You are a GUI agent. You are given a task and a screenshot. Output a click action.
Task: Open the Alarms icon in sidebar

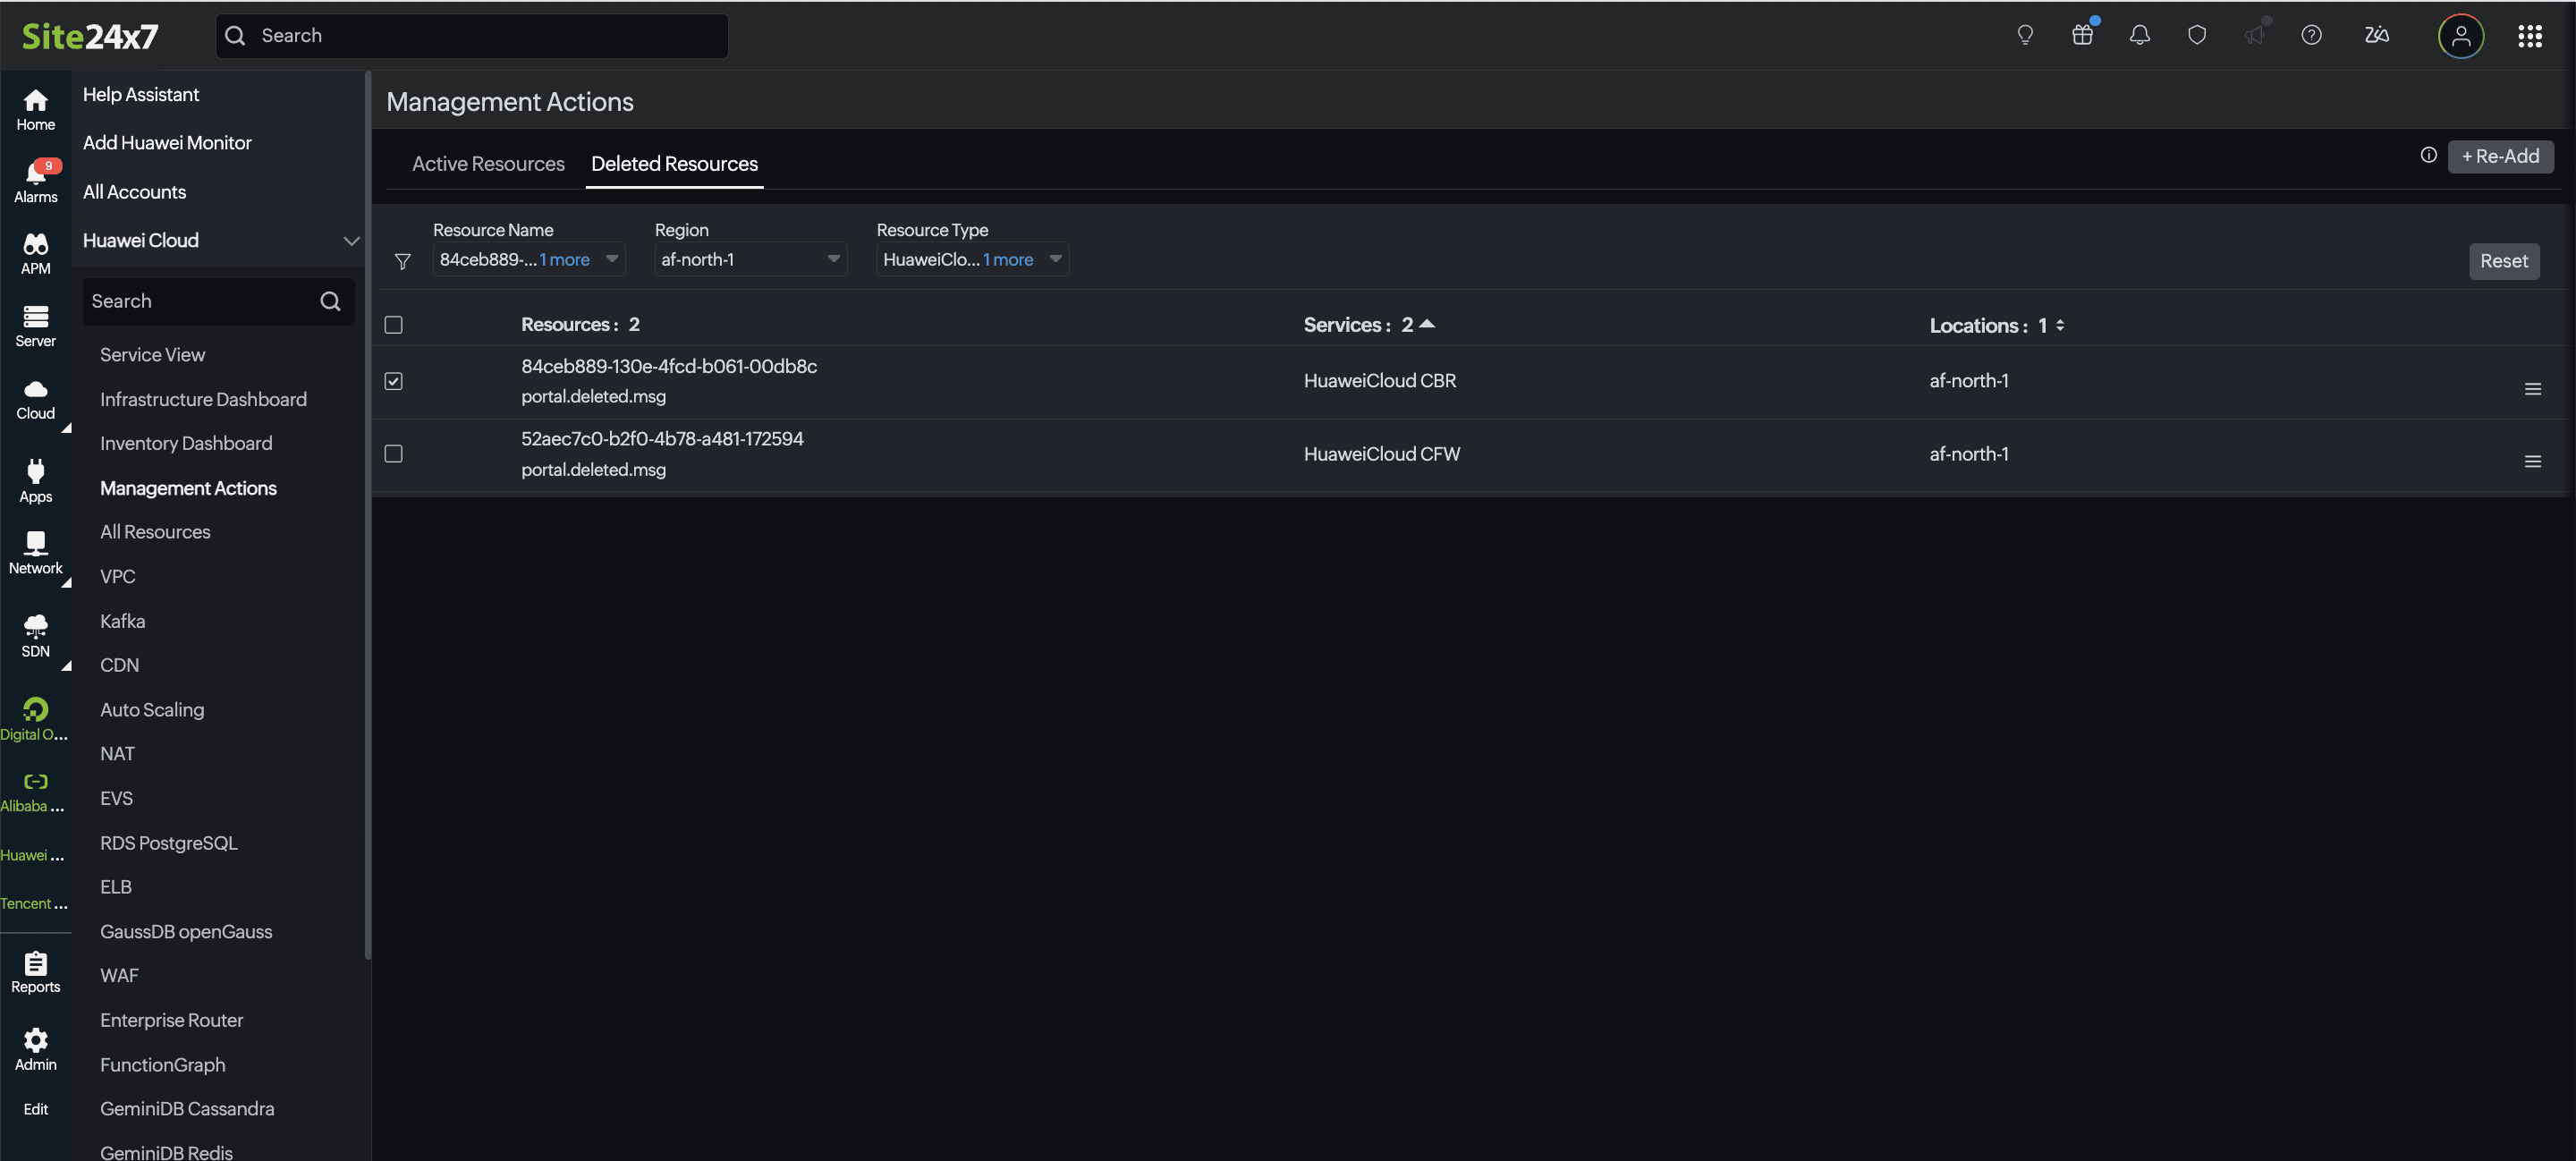pyautogui.click(x=35, y=181)
